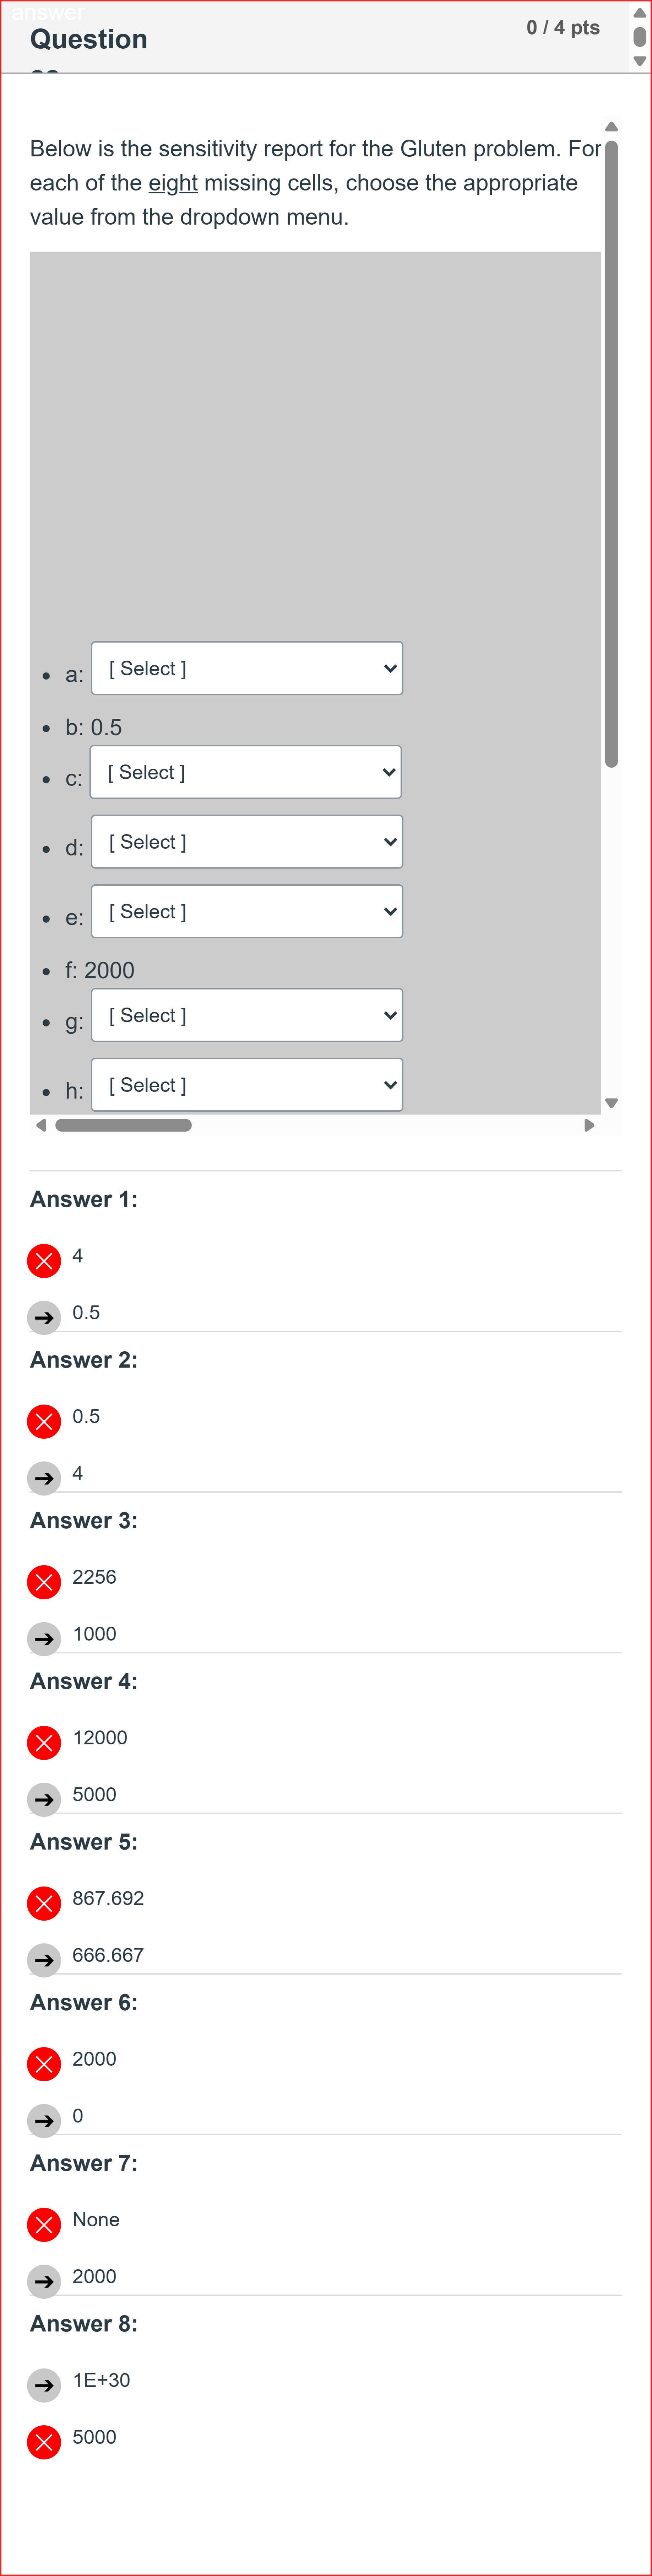The width and height of the screenshot is (652, 2576).
Task: Click the red X beside 2000 under Answer 6
Action: pos(44,2063)
